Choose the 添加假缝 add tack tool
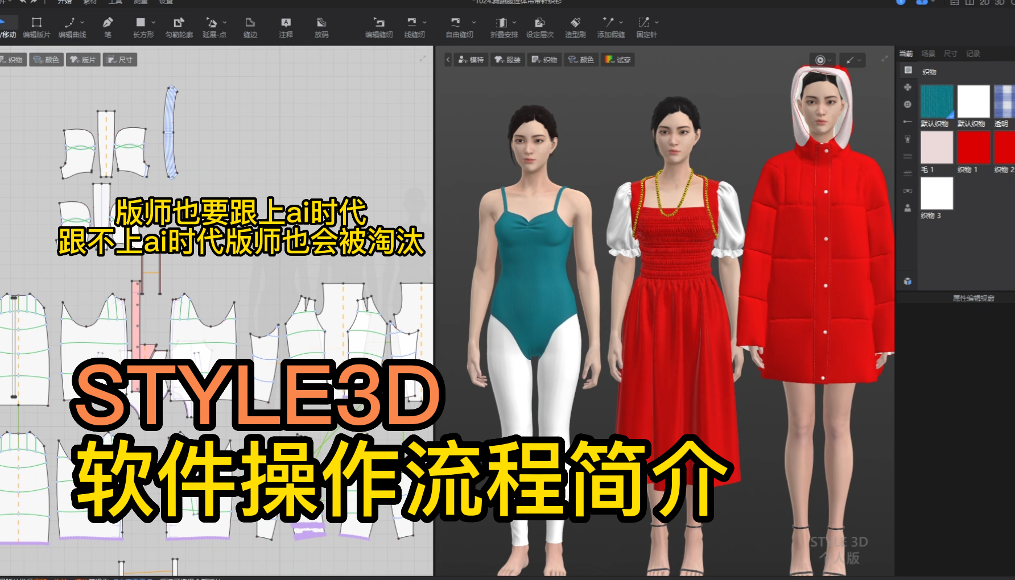 (610, 27)
